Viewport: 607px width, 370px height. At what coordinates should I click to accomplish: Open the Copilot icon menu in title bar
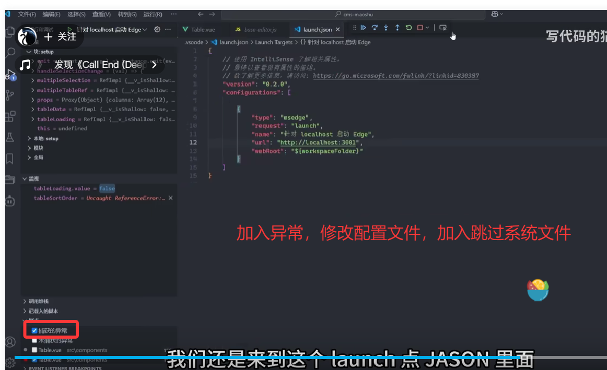point(497,14)
